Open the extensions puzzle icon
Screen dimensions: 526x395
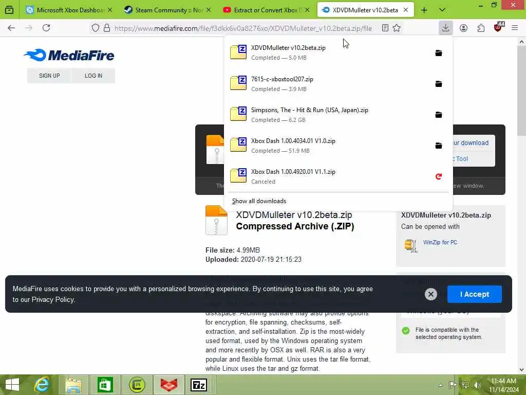481,28
